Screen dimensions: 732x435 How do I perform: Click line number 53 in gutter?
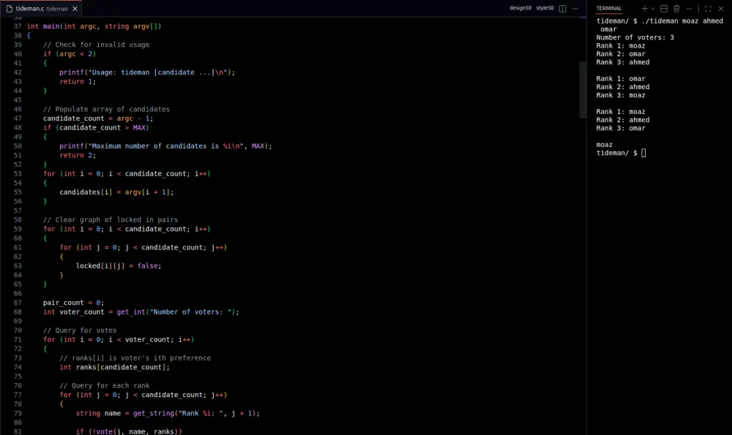tap(18, 173)
